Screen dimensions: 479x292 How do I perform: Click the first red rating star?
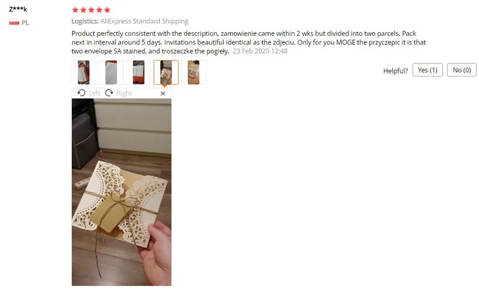75,10
